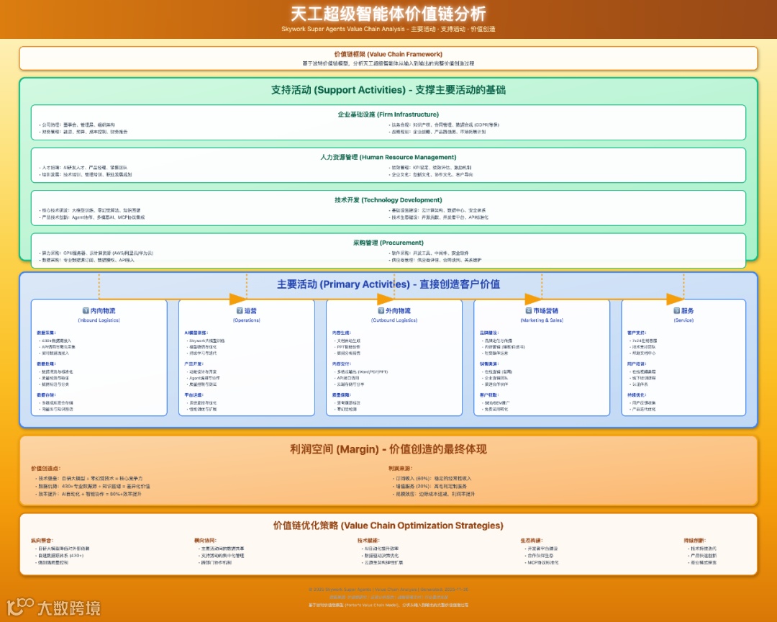Click the 内容交付 subheading in Outbound Logistics

(x=342, y=364)
